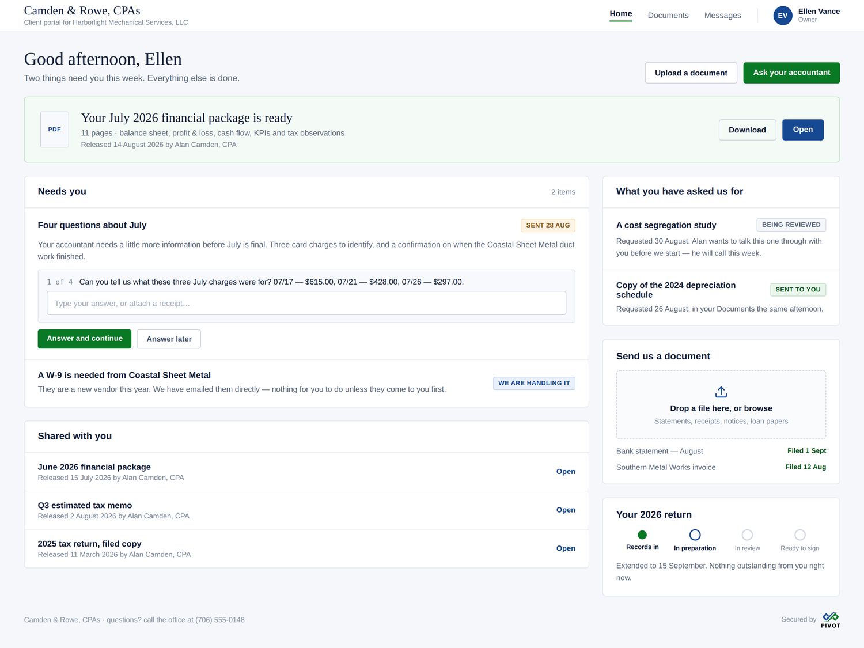
Task: Open the Q3 estimated tax memo
Action: (x=566, y=510)
